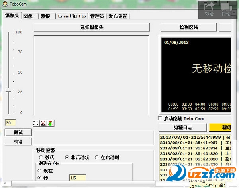
Task: Click the red crossed-out mountain icon
Action: (43, 123)
